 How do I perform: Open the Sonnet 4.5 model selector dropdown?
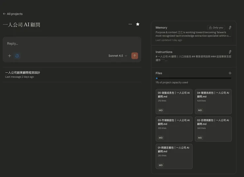tap(118, 56)
